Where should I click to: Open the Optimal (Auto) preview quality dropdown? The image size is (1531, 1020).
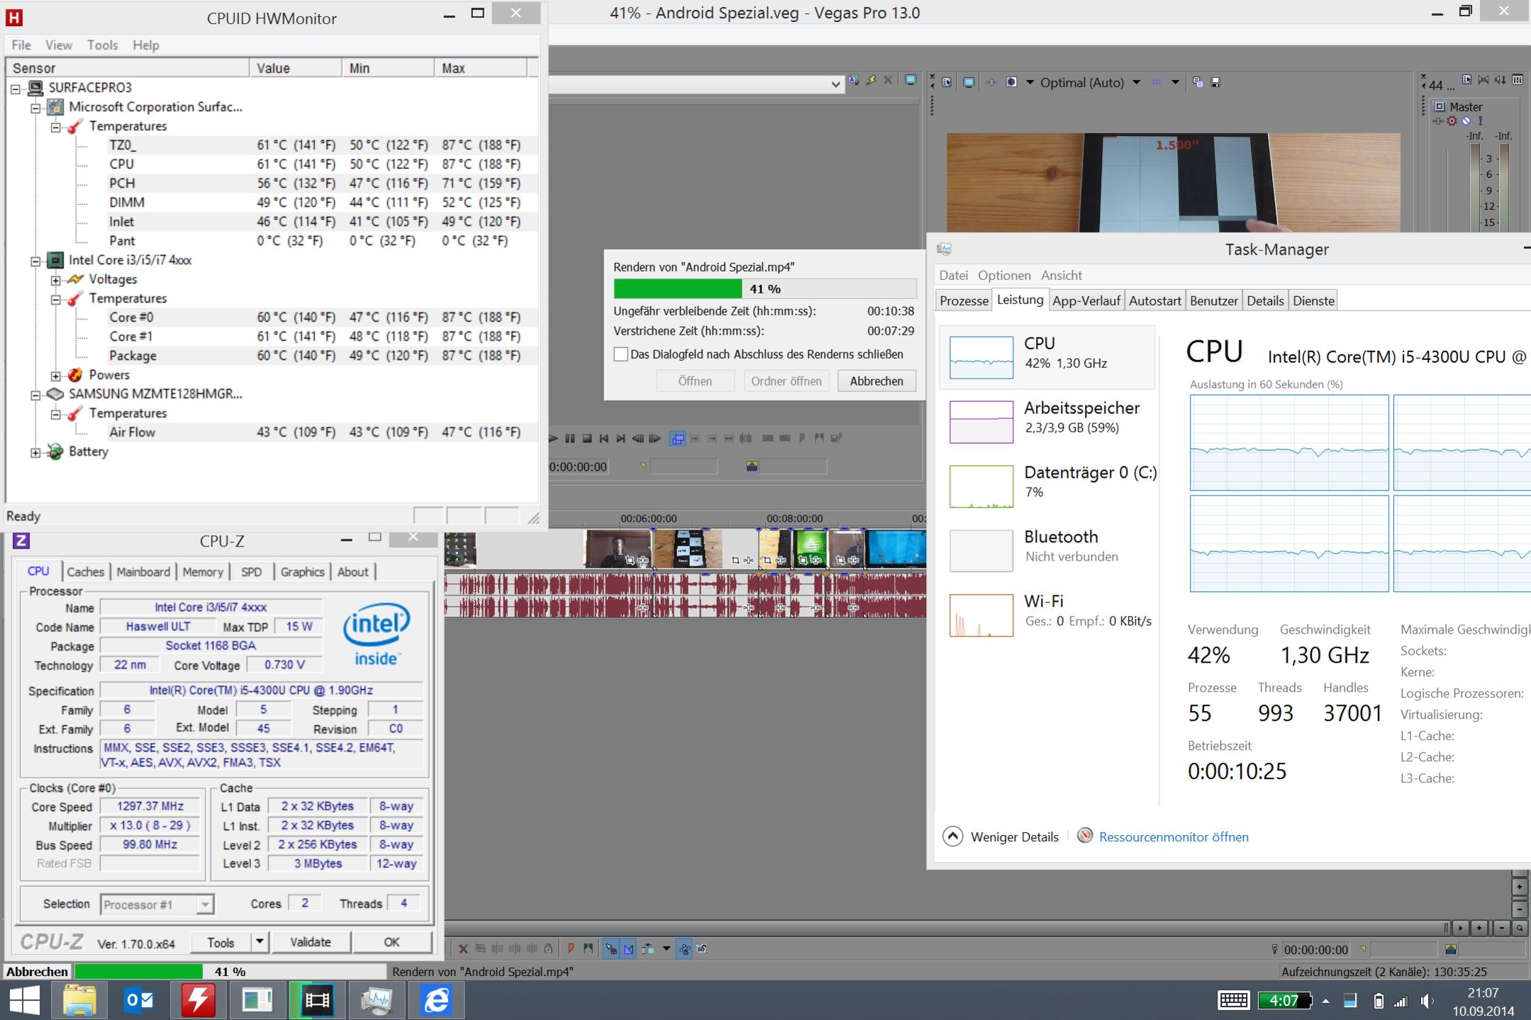(1136, 83)
